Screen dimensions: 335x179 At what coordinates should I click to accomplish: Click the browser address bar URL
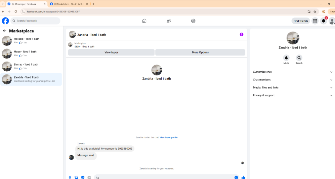click(53, 11)
